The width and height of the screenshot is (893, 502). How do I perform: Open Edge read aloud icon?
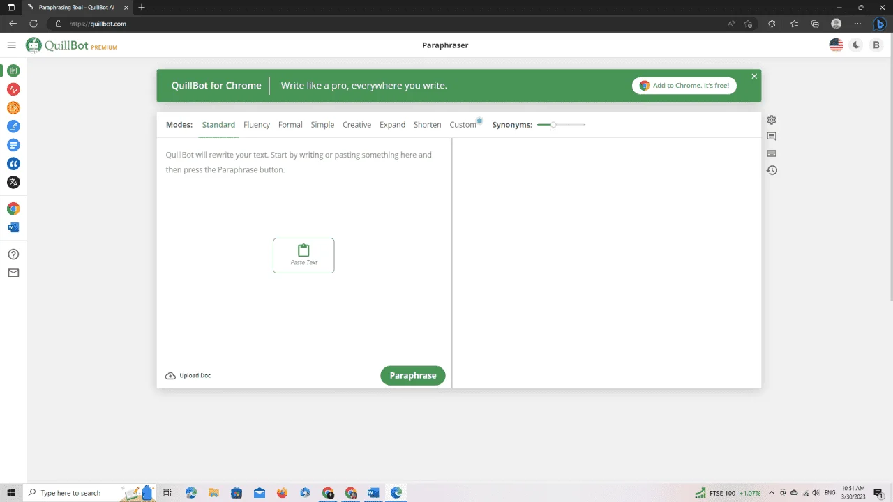(x=731, y=24)
